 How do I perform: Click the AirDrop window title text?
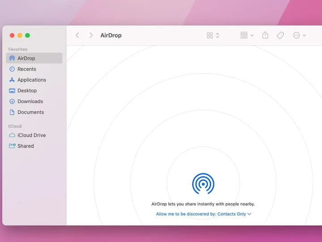[111, 35]
